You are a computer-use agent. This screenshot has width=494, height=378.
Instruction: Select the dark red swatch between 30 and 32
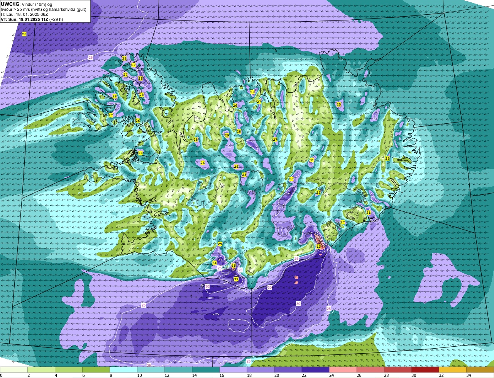425,369
